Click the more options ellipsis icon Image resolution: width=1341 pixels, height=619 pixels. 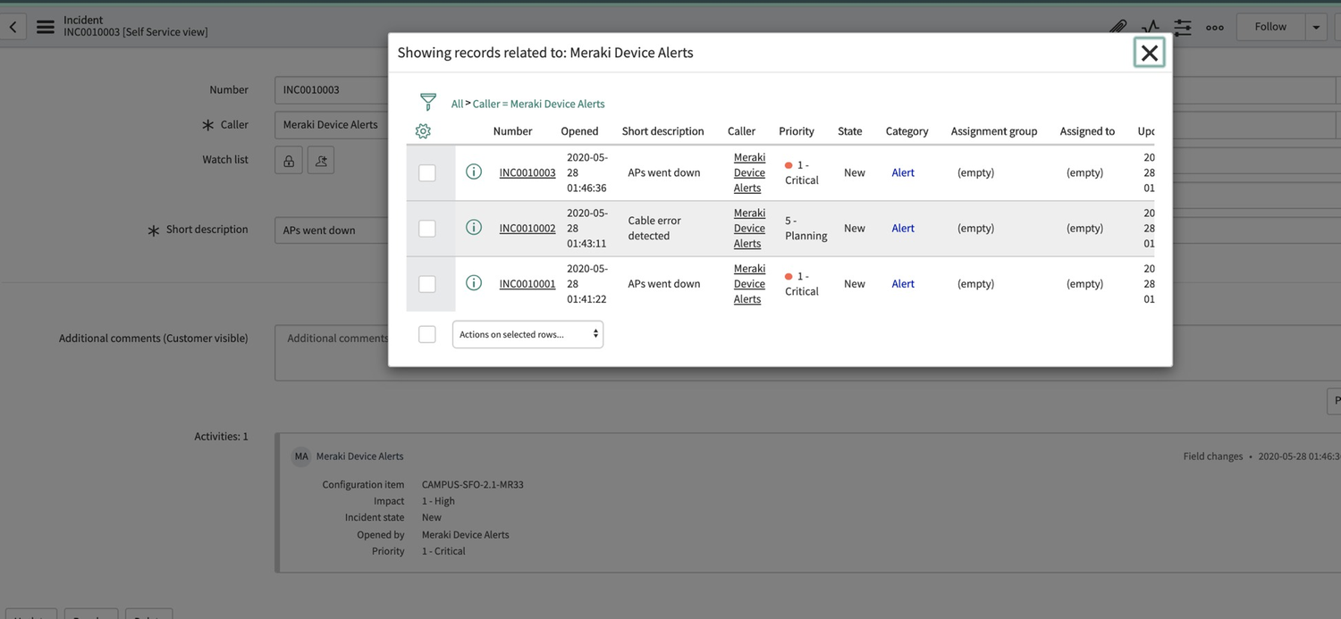pyautogui.click(x=1214, y=27)
